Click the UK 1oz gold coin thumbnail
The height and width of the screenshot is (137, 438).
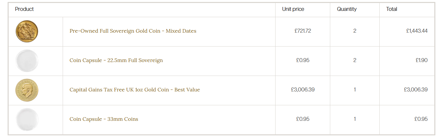point(27,90)
